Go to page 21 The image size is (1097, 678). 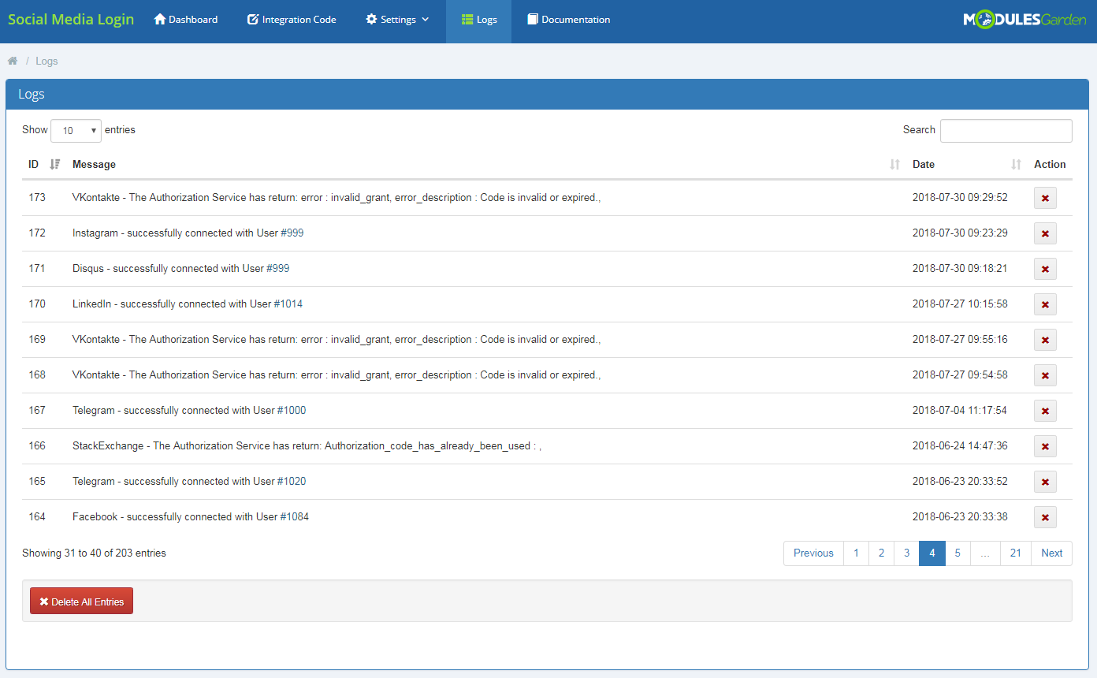pos(1016,553)
